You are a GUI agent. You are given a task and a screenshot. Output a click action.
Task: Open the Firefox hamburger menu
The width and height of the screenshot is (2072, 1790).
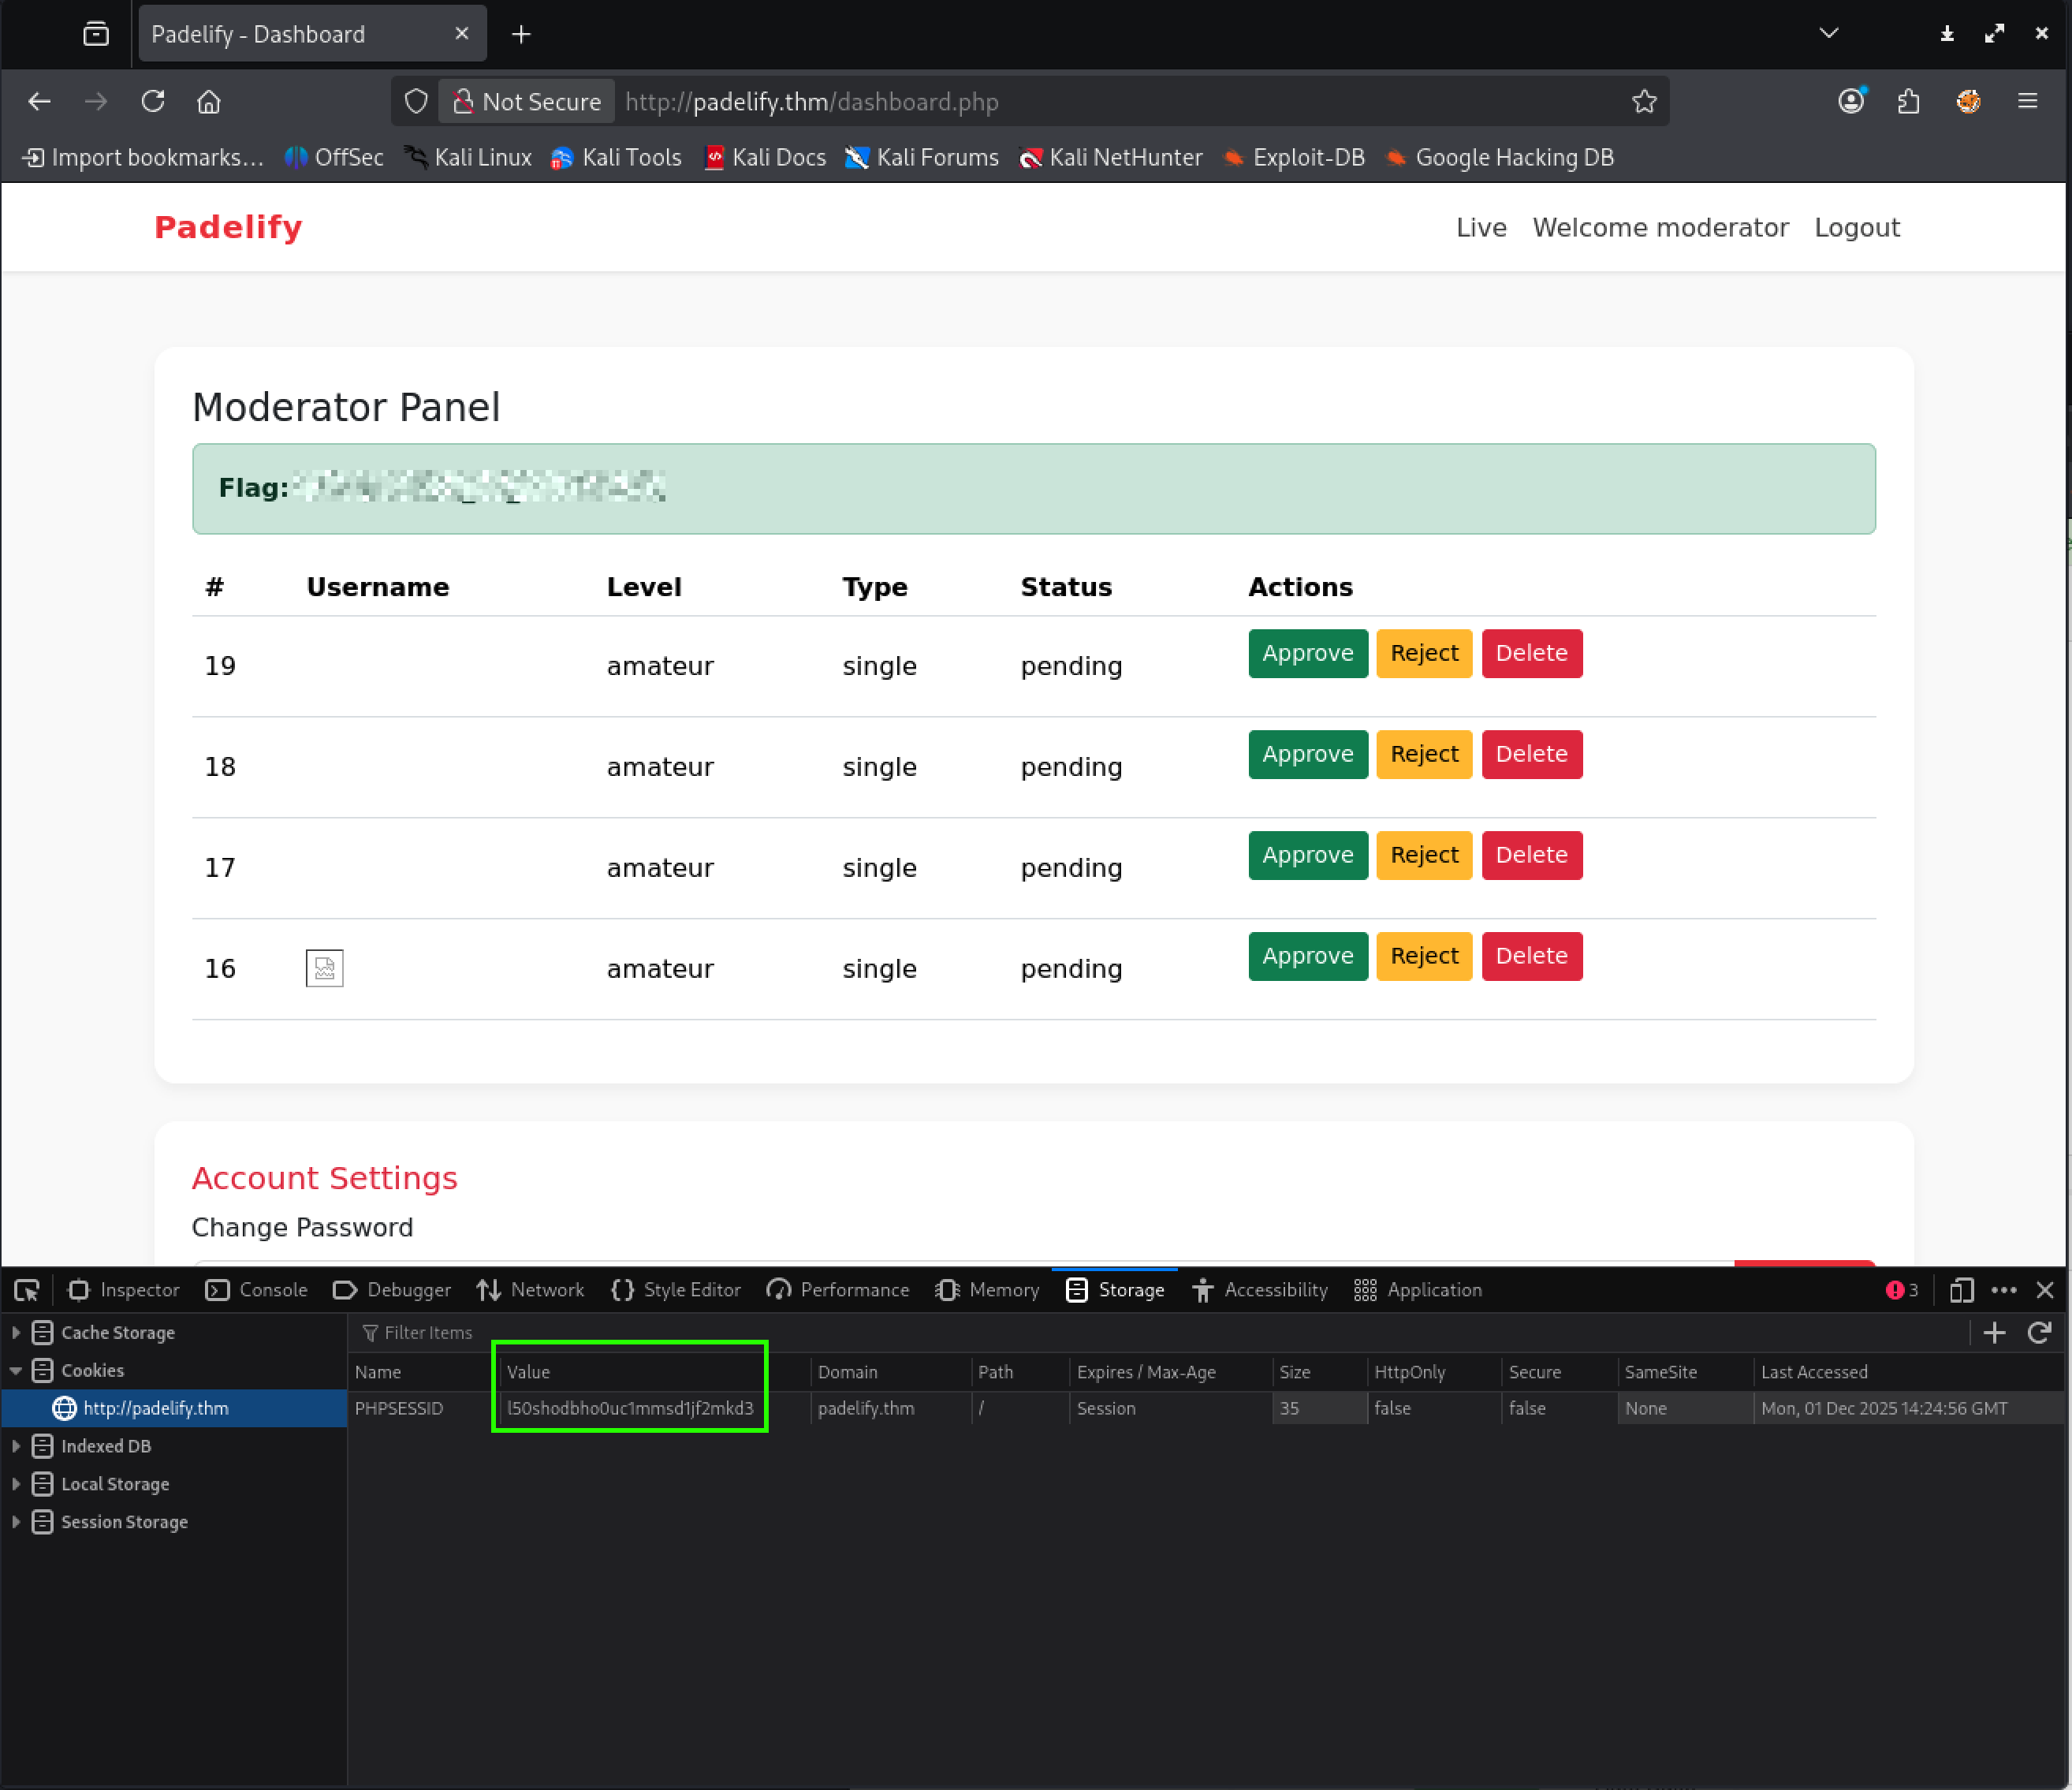coord(2028,102)
